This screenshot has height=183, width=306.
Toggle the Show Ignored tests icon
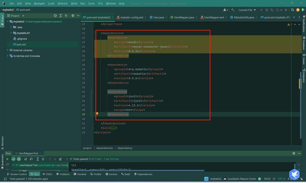[19, 159]
